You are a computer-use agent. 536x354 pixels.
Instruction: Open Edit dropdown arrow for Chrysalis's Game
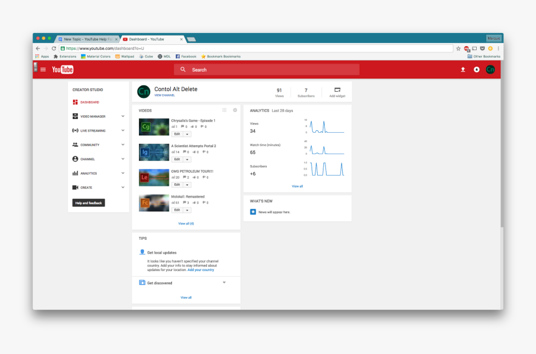pos(187,134)
